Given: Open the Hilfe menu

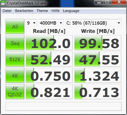Looking at the screenshot, I should 55,11.
